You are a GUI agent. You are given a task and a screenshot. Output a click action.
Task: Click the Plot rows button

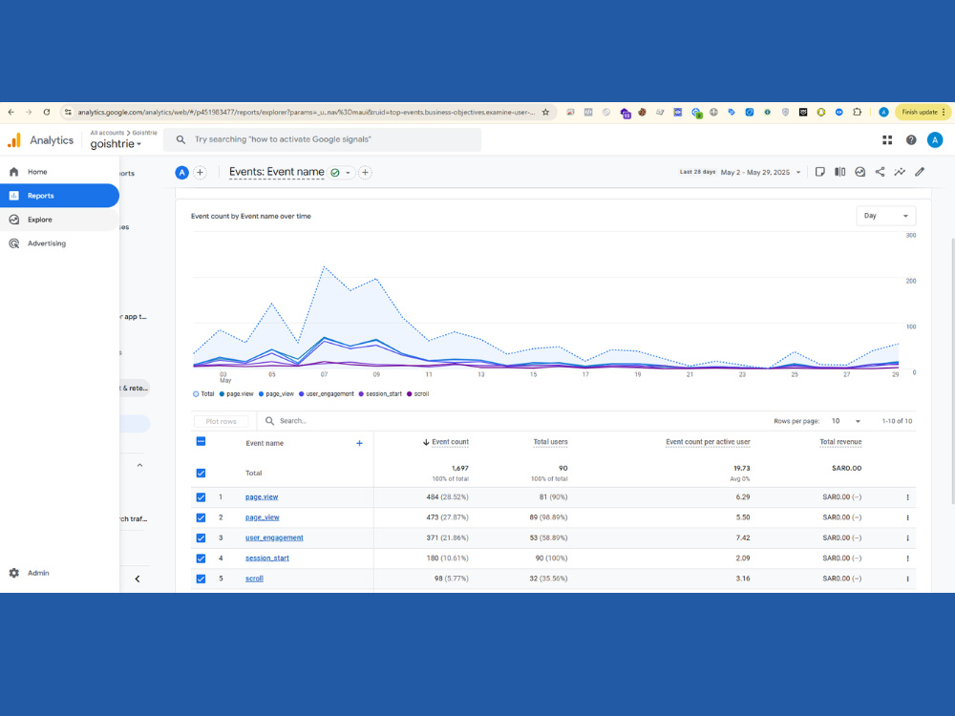[x=222, y=421]
